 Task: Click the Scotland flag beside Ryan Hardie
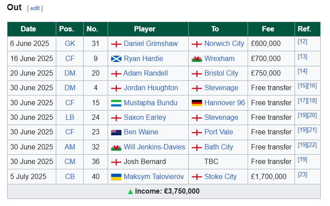[116, 59]
